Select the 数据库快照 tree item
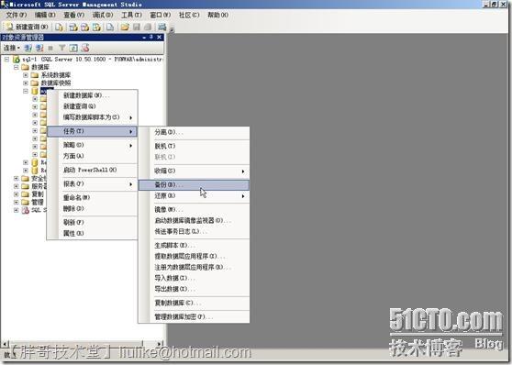The image size is (512, 365). tap(55, 83)
